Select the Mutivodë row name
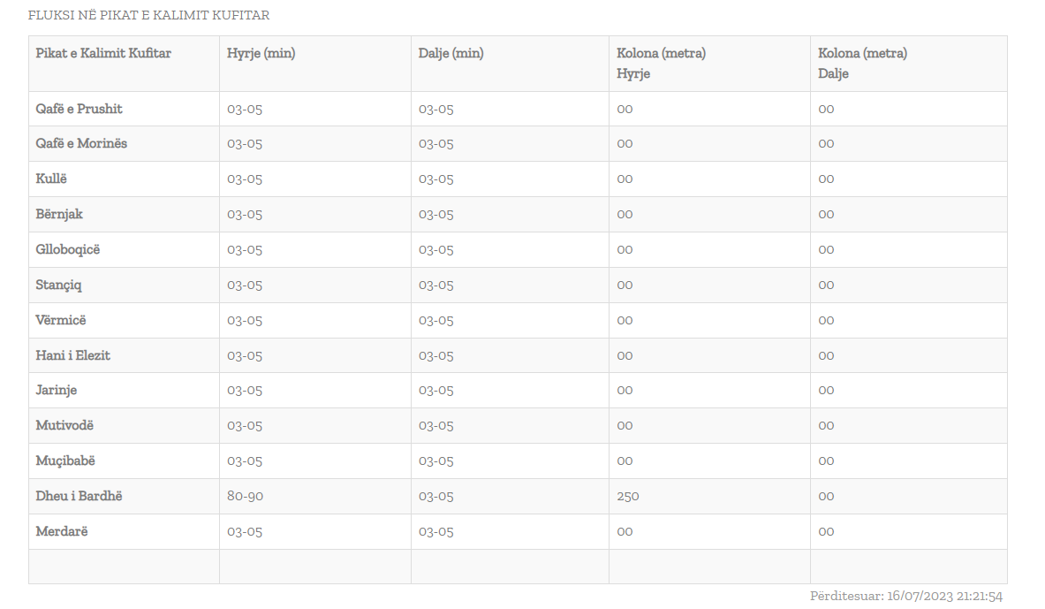The height and width of the screenshot is (609, 1045). point(64,425)
